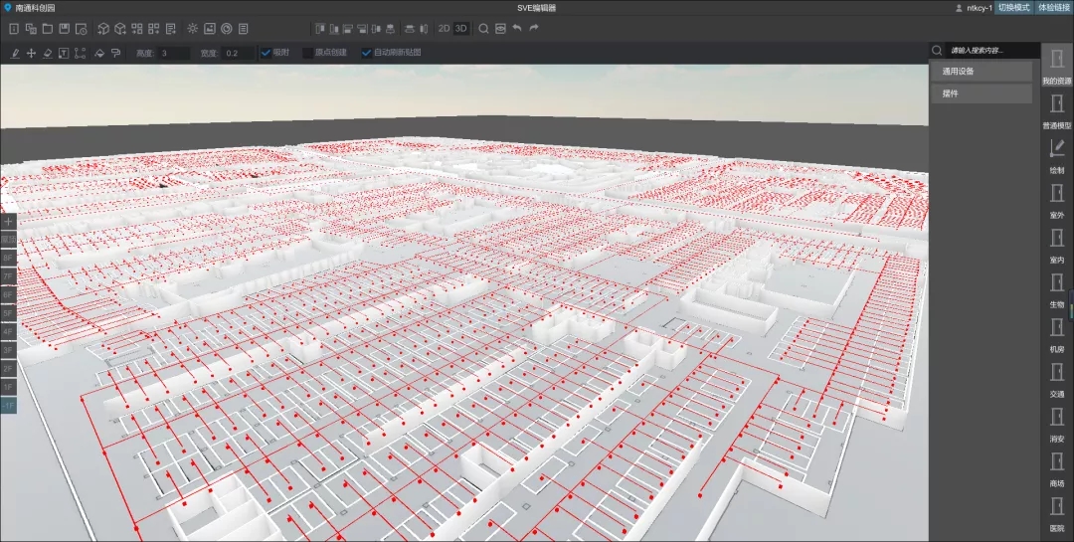The image size is (1074, 542).
Task: Click the save (floppy disk) icon
Action: pyautogui.click(x=65, y=29)
